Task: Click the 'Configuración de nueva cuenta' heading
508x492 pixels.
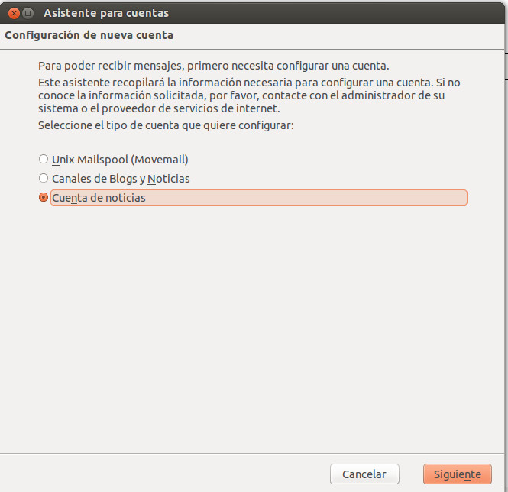Action: point(89,35)
